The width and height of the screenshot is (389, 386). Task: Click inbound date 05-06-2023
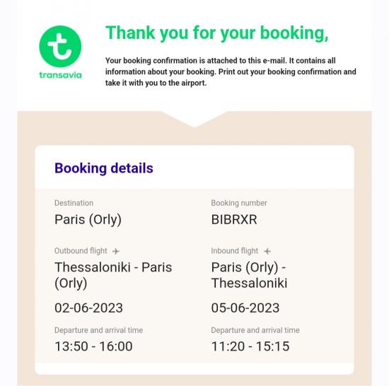click(245, 308)
